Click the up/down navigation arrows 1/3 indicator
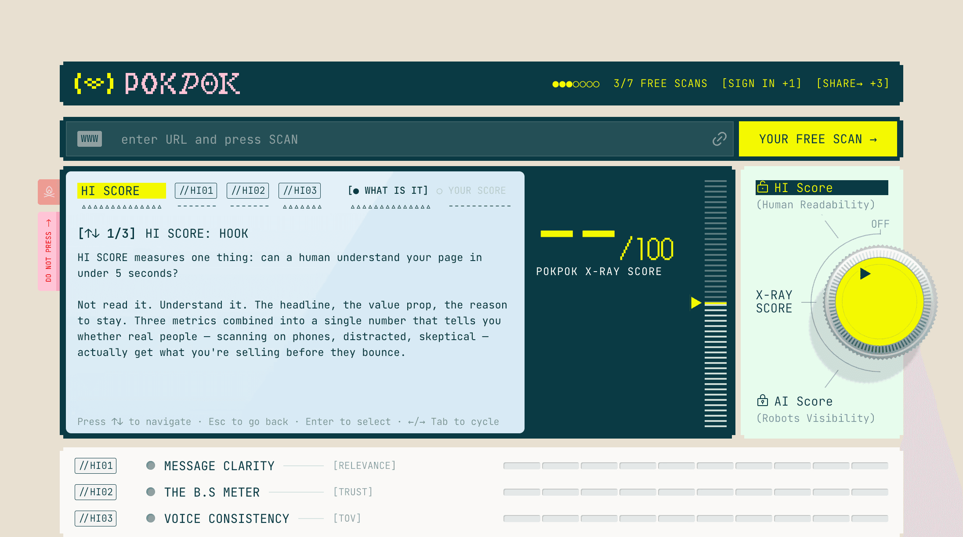Image resolution: width=963 pixels, height=537 pixels. click(106, 233)
